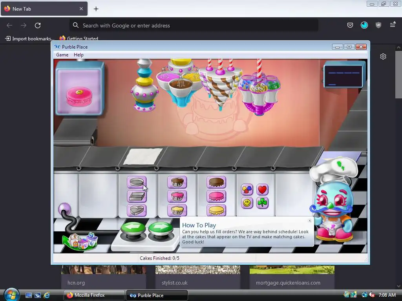This screenshot has width=402, height=301.
Task: Click the order list monitor screen
Action: pyautogui.click(x=344, y=76)
